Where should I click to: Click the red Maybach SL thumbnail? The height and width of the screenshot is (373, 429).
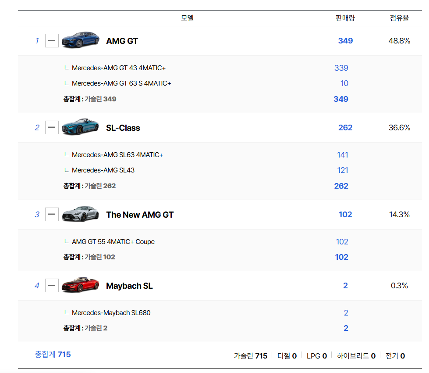click(x=81, y=285)
